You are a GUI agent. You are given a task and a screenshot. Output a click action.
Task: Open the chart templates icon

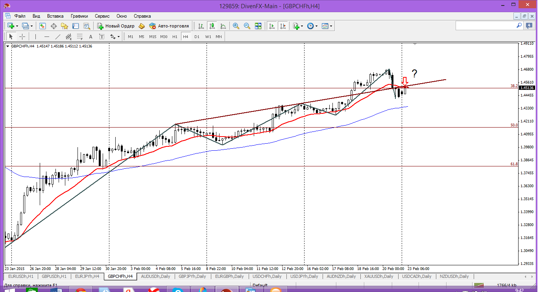[325, 26]
